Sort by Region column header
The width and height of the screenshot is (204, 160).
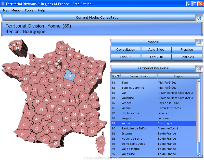[178, 76]
